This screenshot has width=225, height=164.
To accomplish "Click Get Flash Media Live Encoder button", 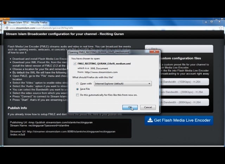I will [179, 120].
